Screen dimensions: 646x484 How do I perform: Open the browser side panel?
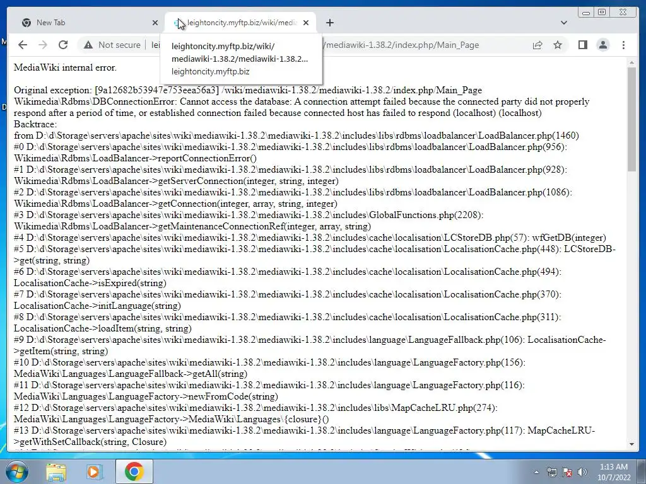582,45
